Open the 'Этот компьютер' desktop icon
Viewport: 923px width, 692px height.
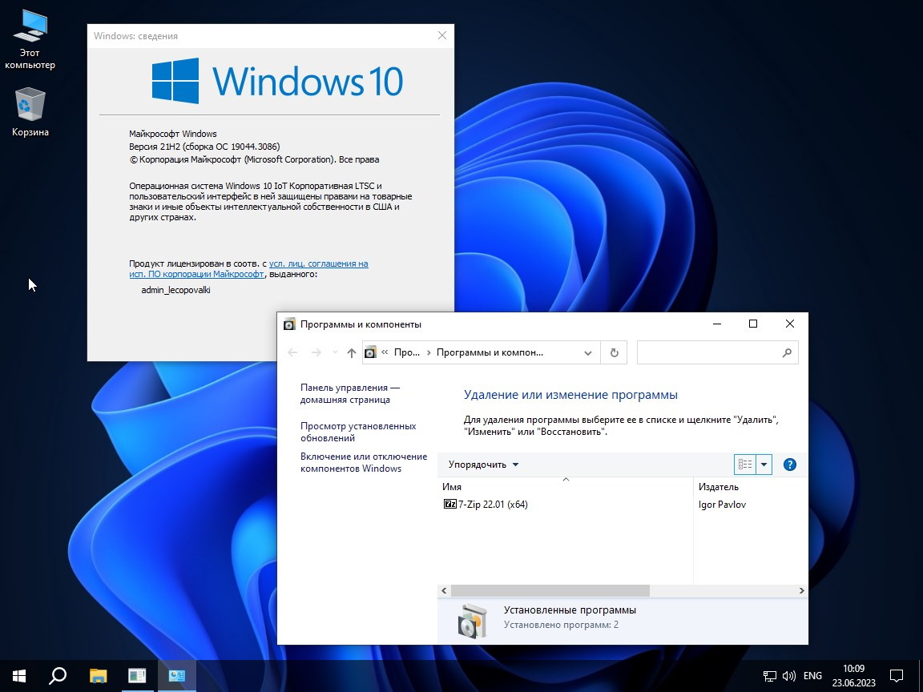click(30, 40)
